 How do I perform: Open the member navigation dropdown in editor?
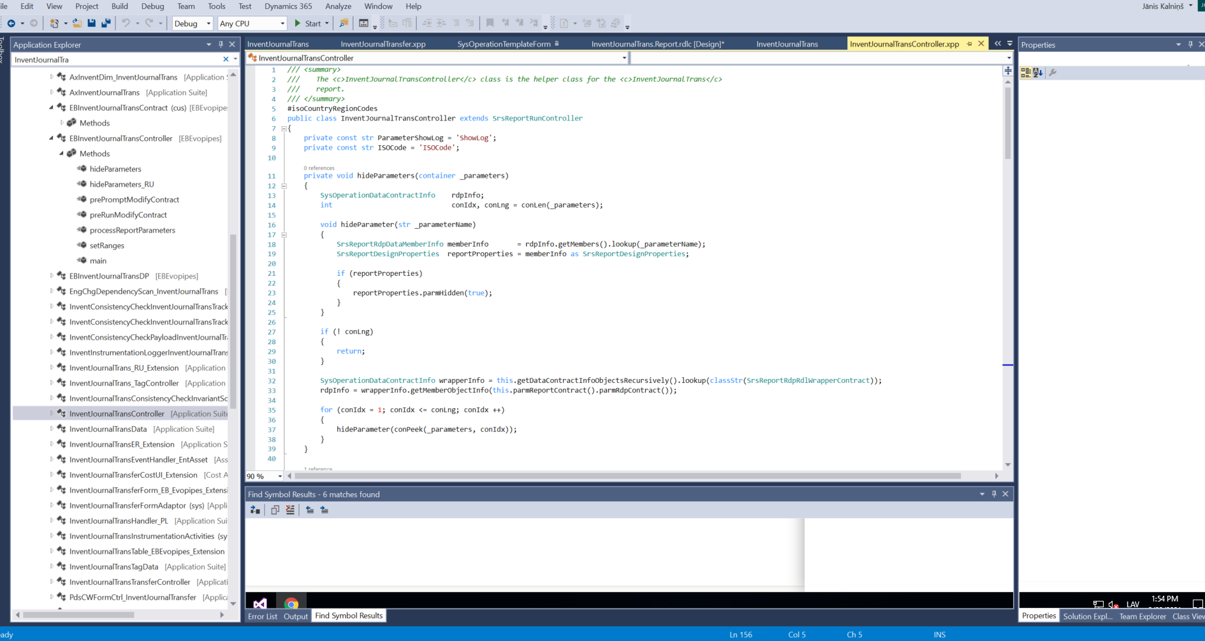(x=821, y=58)
